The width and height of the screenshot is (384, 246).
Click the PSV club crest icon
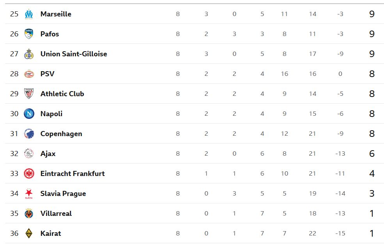29,74
